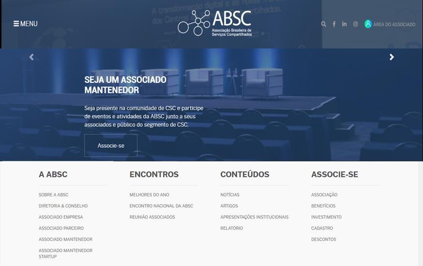Open Melhores do Ano

pyautogui.click(x=149, y=195)
